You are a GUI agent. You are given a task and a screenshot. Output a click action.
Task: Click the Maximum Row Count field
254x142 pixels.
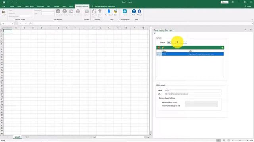click(x=202, y=103)
